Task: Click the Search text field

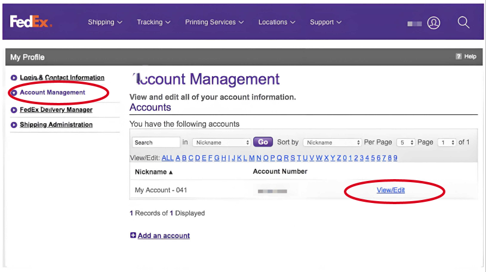Action: [155, 143]
